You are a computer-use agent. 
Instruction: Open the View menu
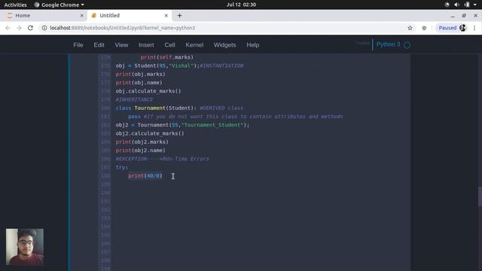point(121,45)
